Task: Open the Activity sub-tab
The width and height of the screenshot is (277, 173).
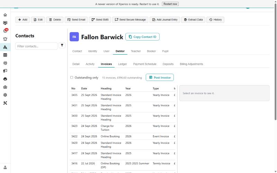Action: (x=90, y=64)
